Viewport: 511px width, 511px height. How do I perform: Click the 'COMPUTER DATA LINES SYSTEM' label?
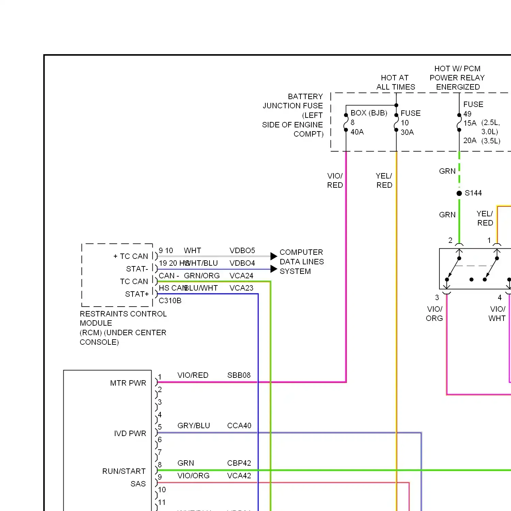[x=301, y=262]
